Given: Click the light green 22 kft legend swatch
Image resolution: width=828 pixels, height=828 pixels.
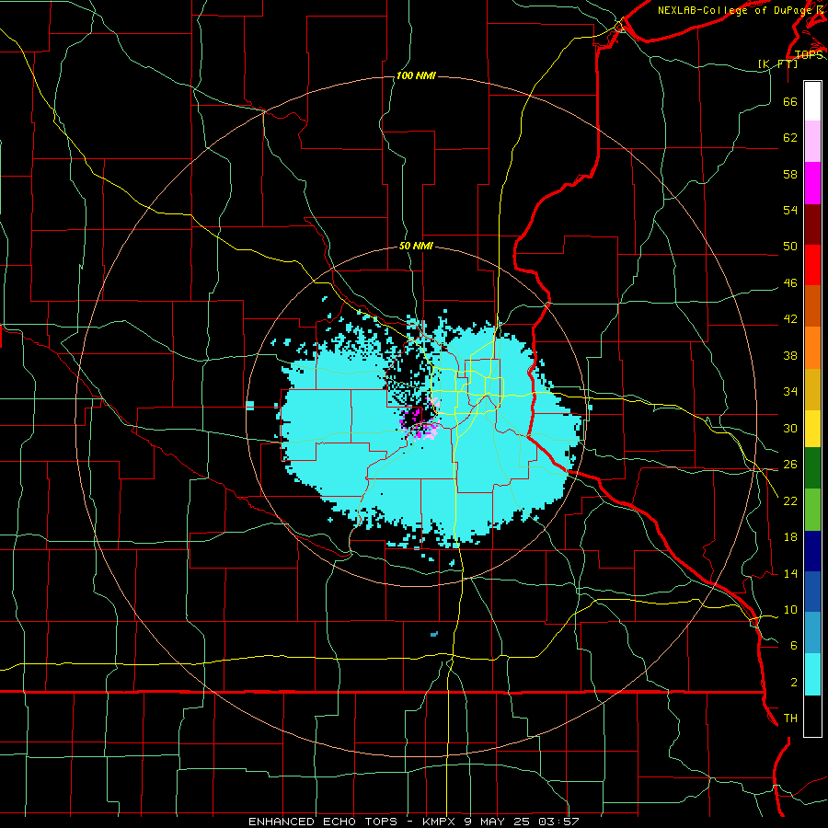Looking at the screenshot, I should tap(812, 510).
